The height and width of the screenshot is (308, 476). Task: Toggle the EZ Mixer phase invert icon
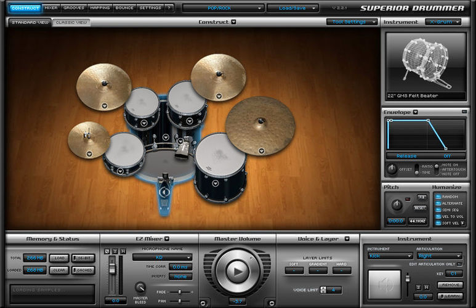pyautogui.click(x=107, y=251)
